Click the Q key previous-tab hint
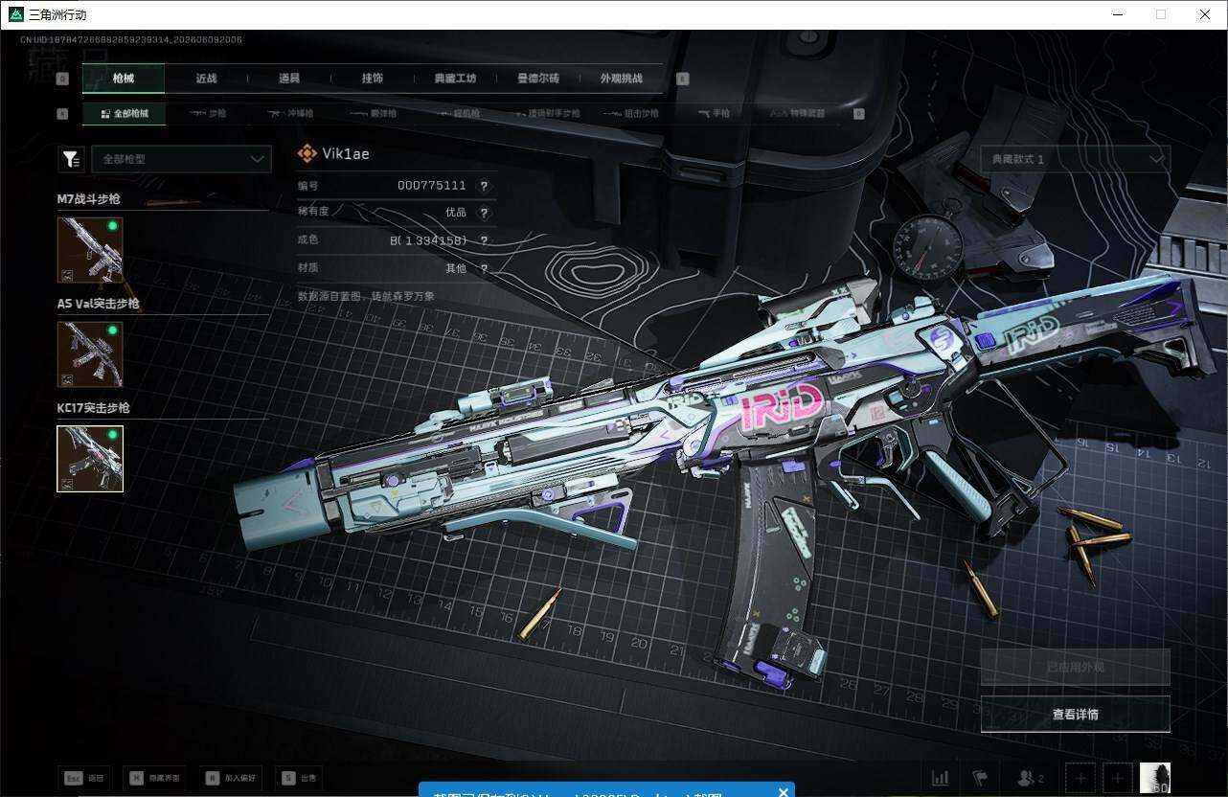The image size is (1228, 797). click(63, 79)
